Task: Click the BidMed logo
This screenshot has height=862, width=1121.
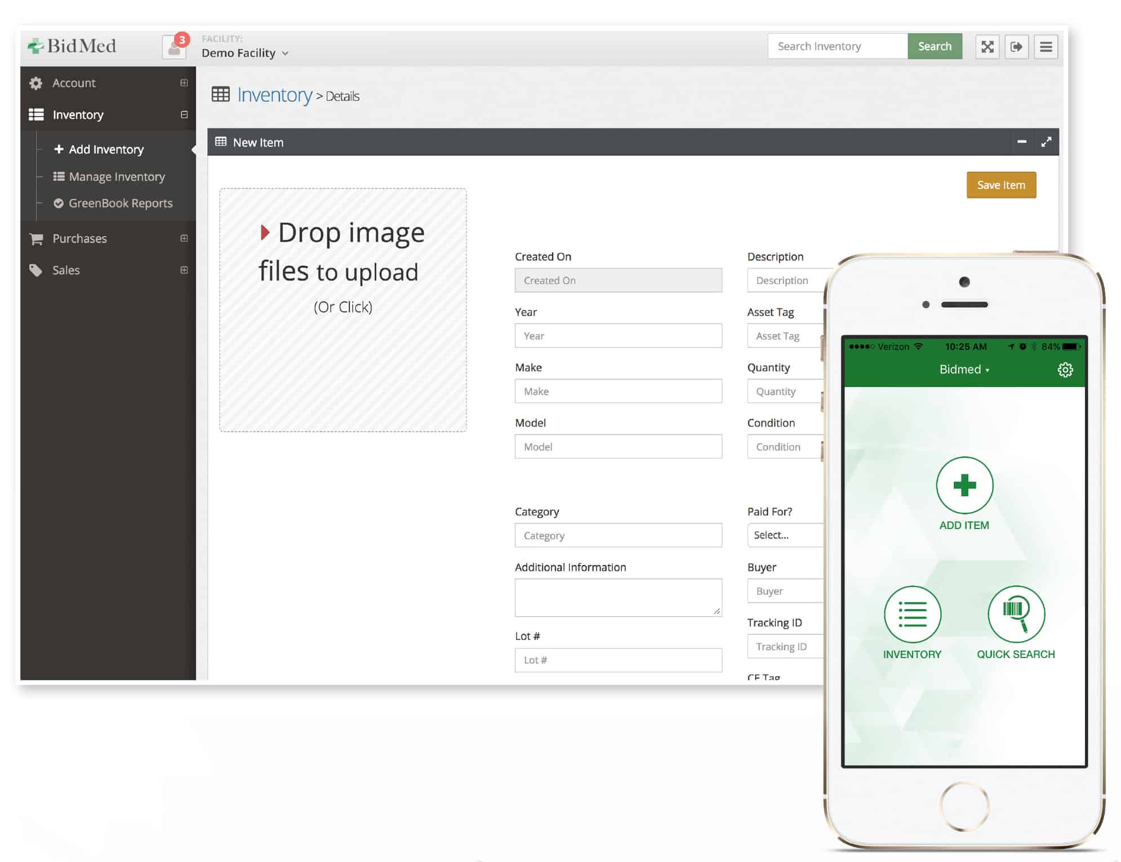Action: tap(72, 46)
